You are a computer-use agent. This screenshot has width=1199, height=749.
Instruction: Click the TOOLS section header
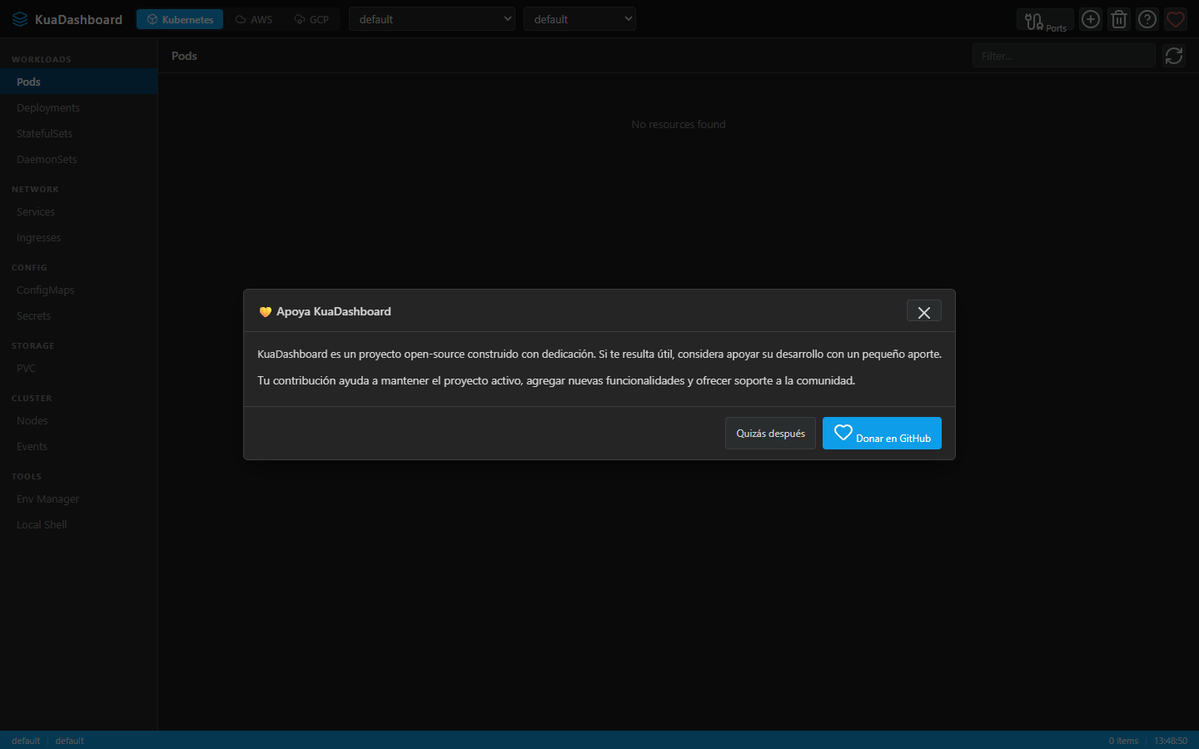(x=27, y=476)
